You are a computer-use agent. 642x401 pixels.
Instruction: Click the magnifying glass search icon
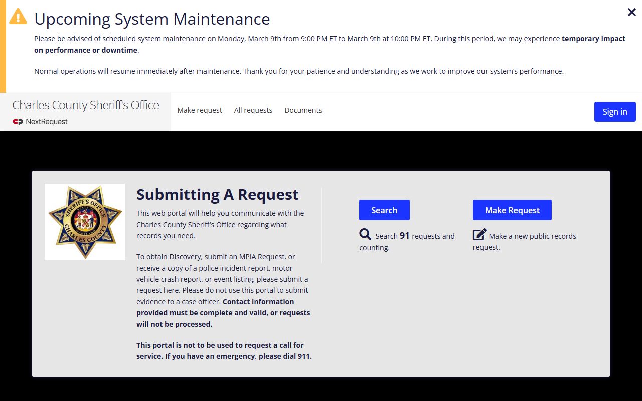click(x=365, y=235)
